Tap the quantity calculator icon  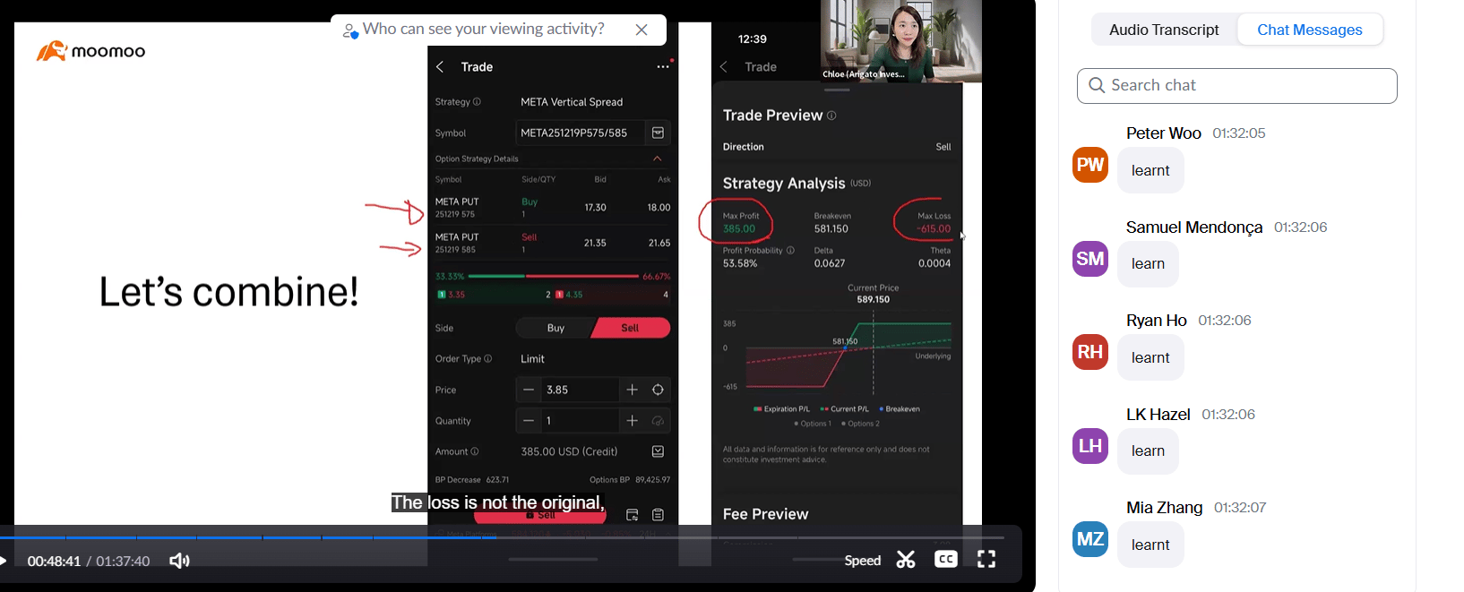pos(658,421)
